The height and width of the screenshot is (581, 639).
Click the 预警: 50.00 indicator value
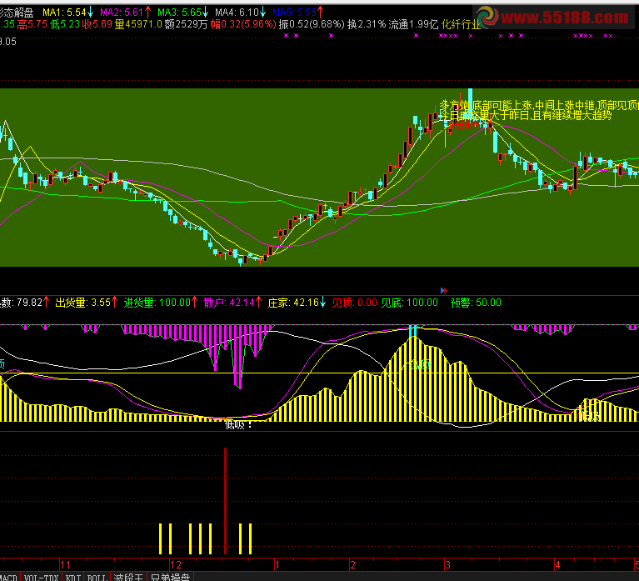click(476, 303)
